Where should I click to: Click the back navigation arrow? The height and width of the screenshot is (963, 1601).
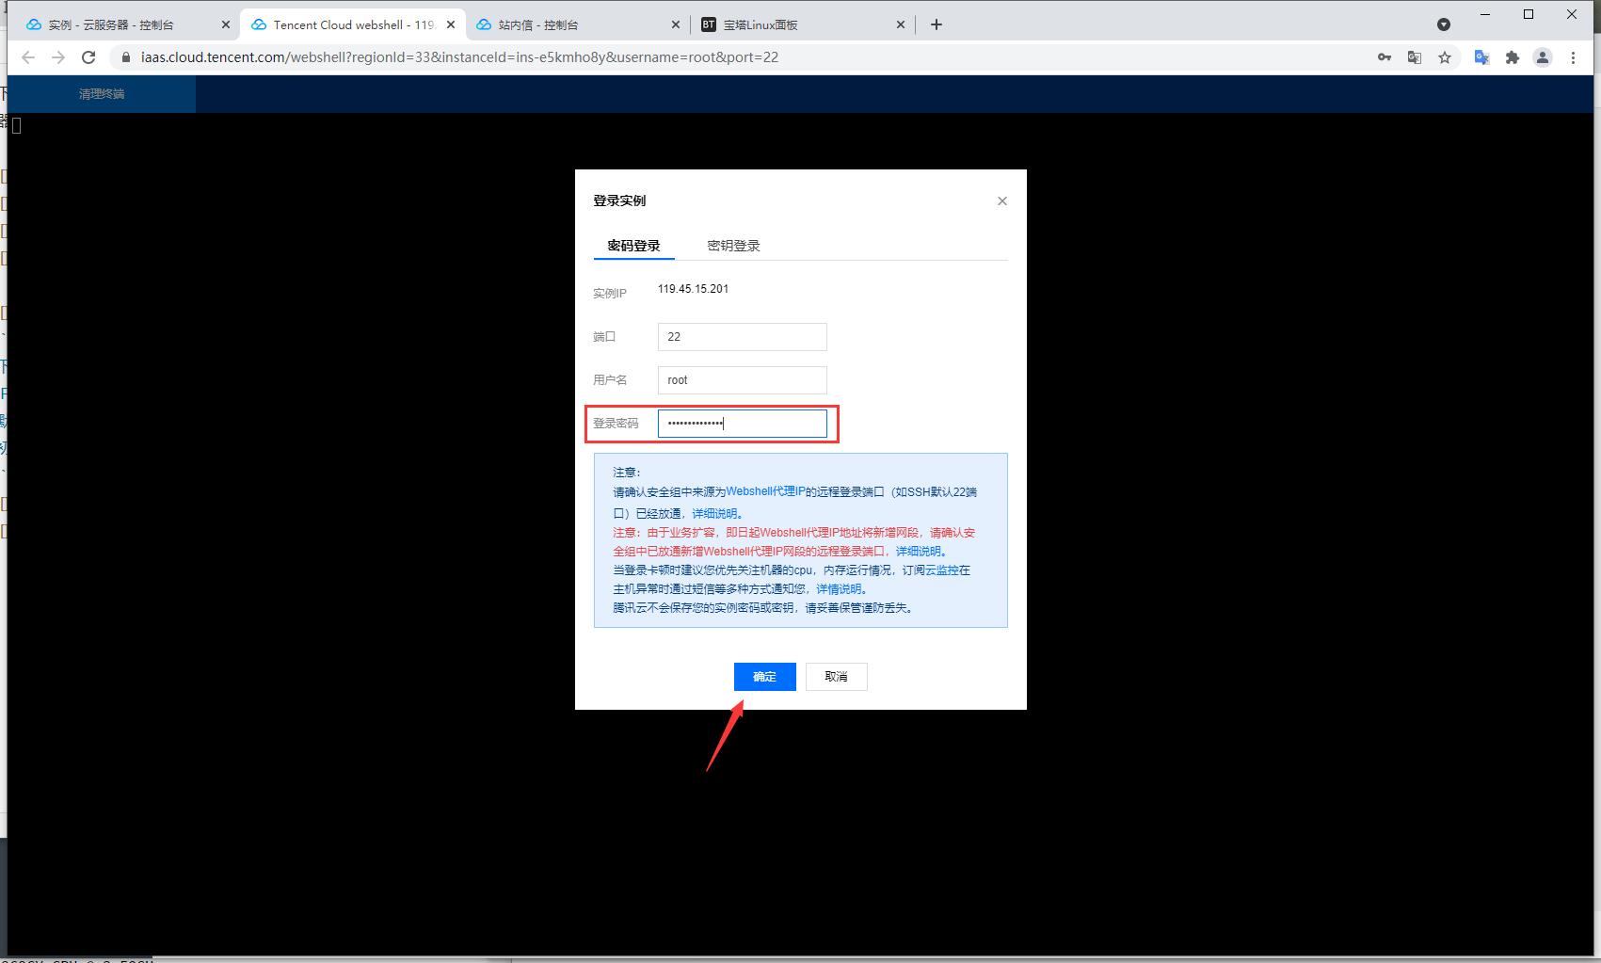click(27, 57)
